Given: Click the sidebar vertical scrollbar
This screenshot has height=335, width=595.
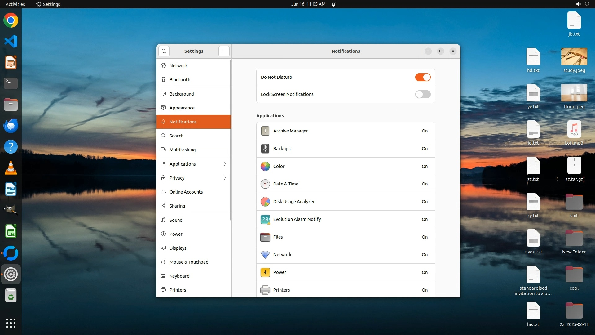Looking at the screenshot, I should (231, 140).
